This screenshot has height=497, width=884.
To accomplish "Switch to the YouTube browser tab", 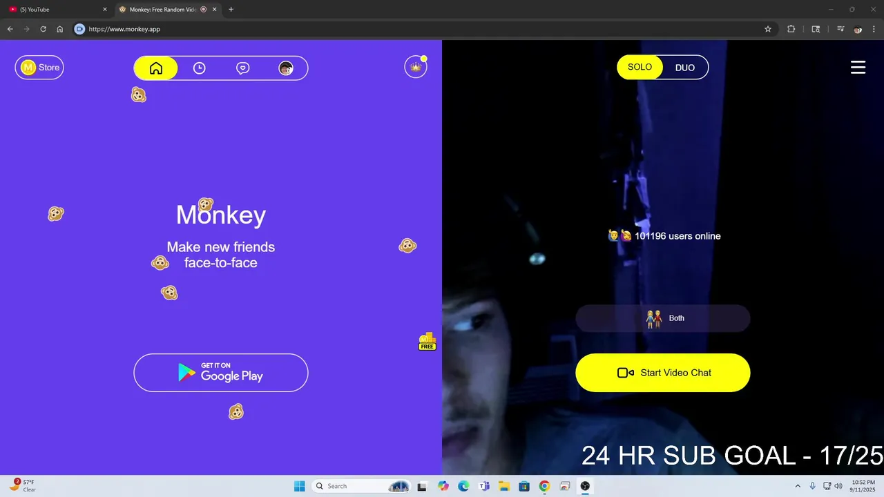I will [59, 10].
